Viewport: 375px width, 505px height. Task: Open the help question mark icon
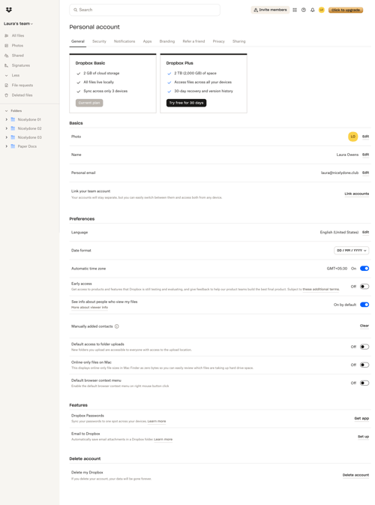click(304, 10)
